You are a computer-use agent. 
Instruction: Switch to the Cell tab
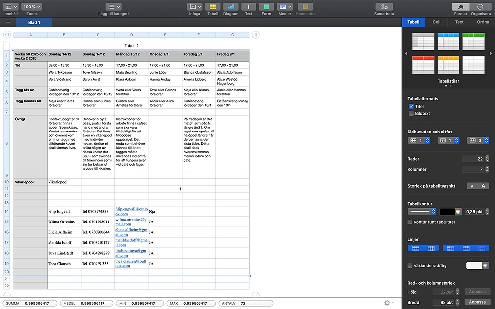436,22
